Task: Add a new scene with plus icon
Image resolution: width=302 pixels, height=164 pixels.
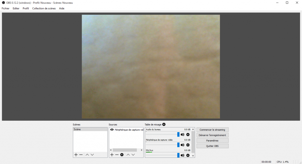Action: [76, 155]
